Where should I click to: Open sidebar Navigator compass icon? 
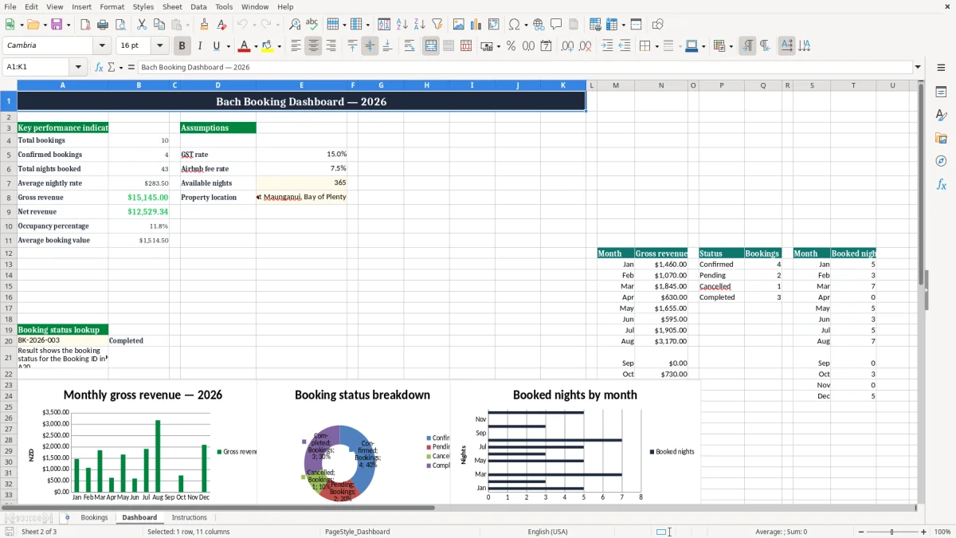pyautogui.click(x=941, y=161)
